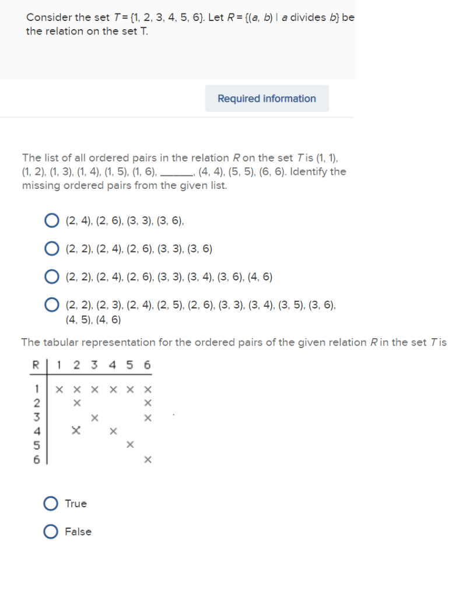Image resolution: width=452 pixels, height=597 pixels.
Task: Select the False radio button
Action: [51, 531]
